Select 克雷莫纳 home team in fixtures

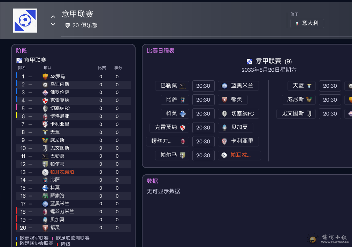click(169, 127)
